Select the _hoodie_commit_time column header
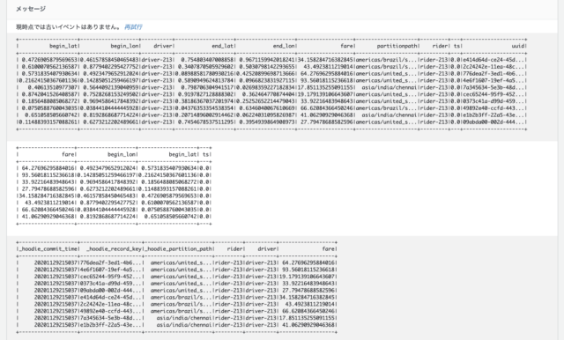The image size is (564, 340). [x=48, y=248]
